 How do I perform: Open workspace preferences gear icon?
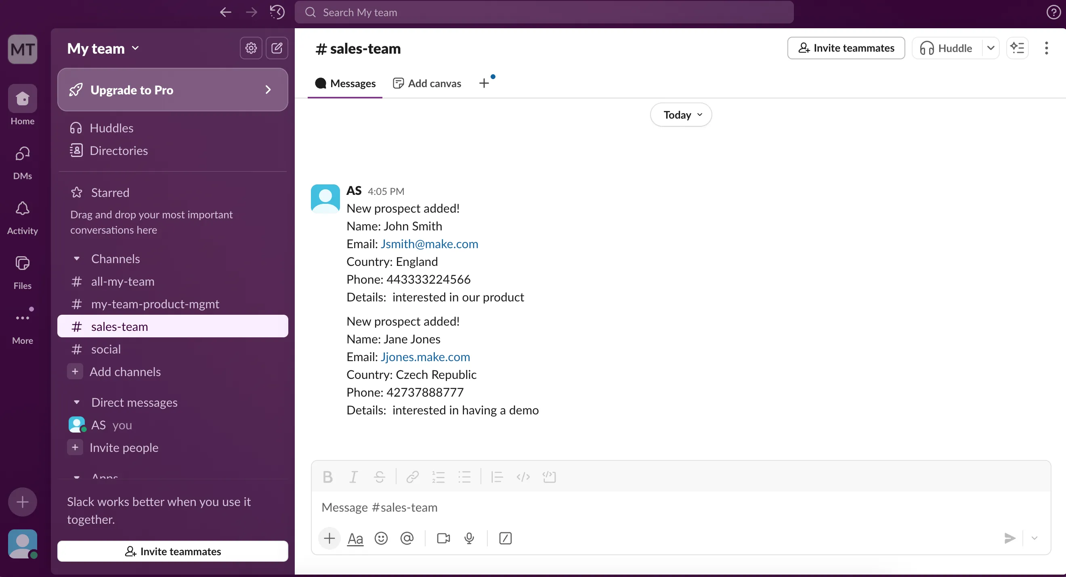click(x=251, y=48)
